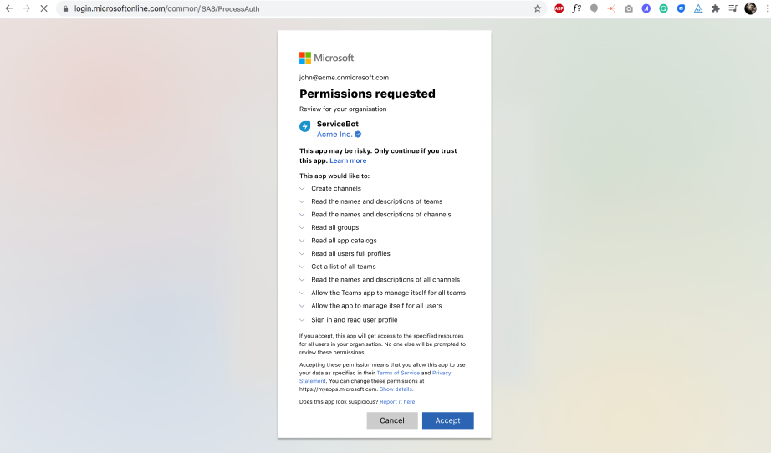Image resolution: width=771 pixels, height=453 pixels.
Task: Open the Acme Inc. publisher link
Action: pos(334,134)
